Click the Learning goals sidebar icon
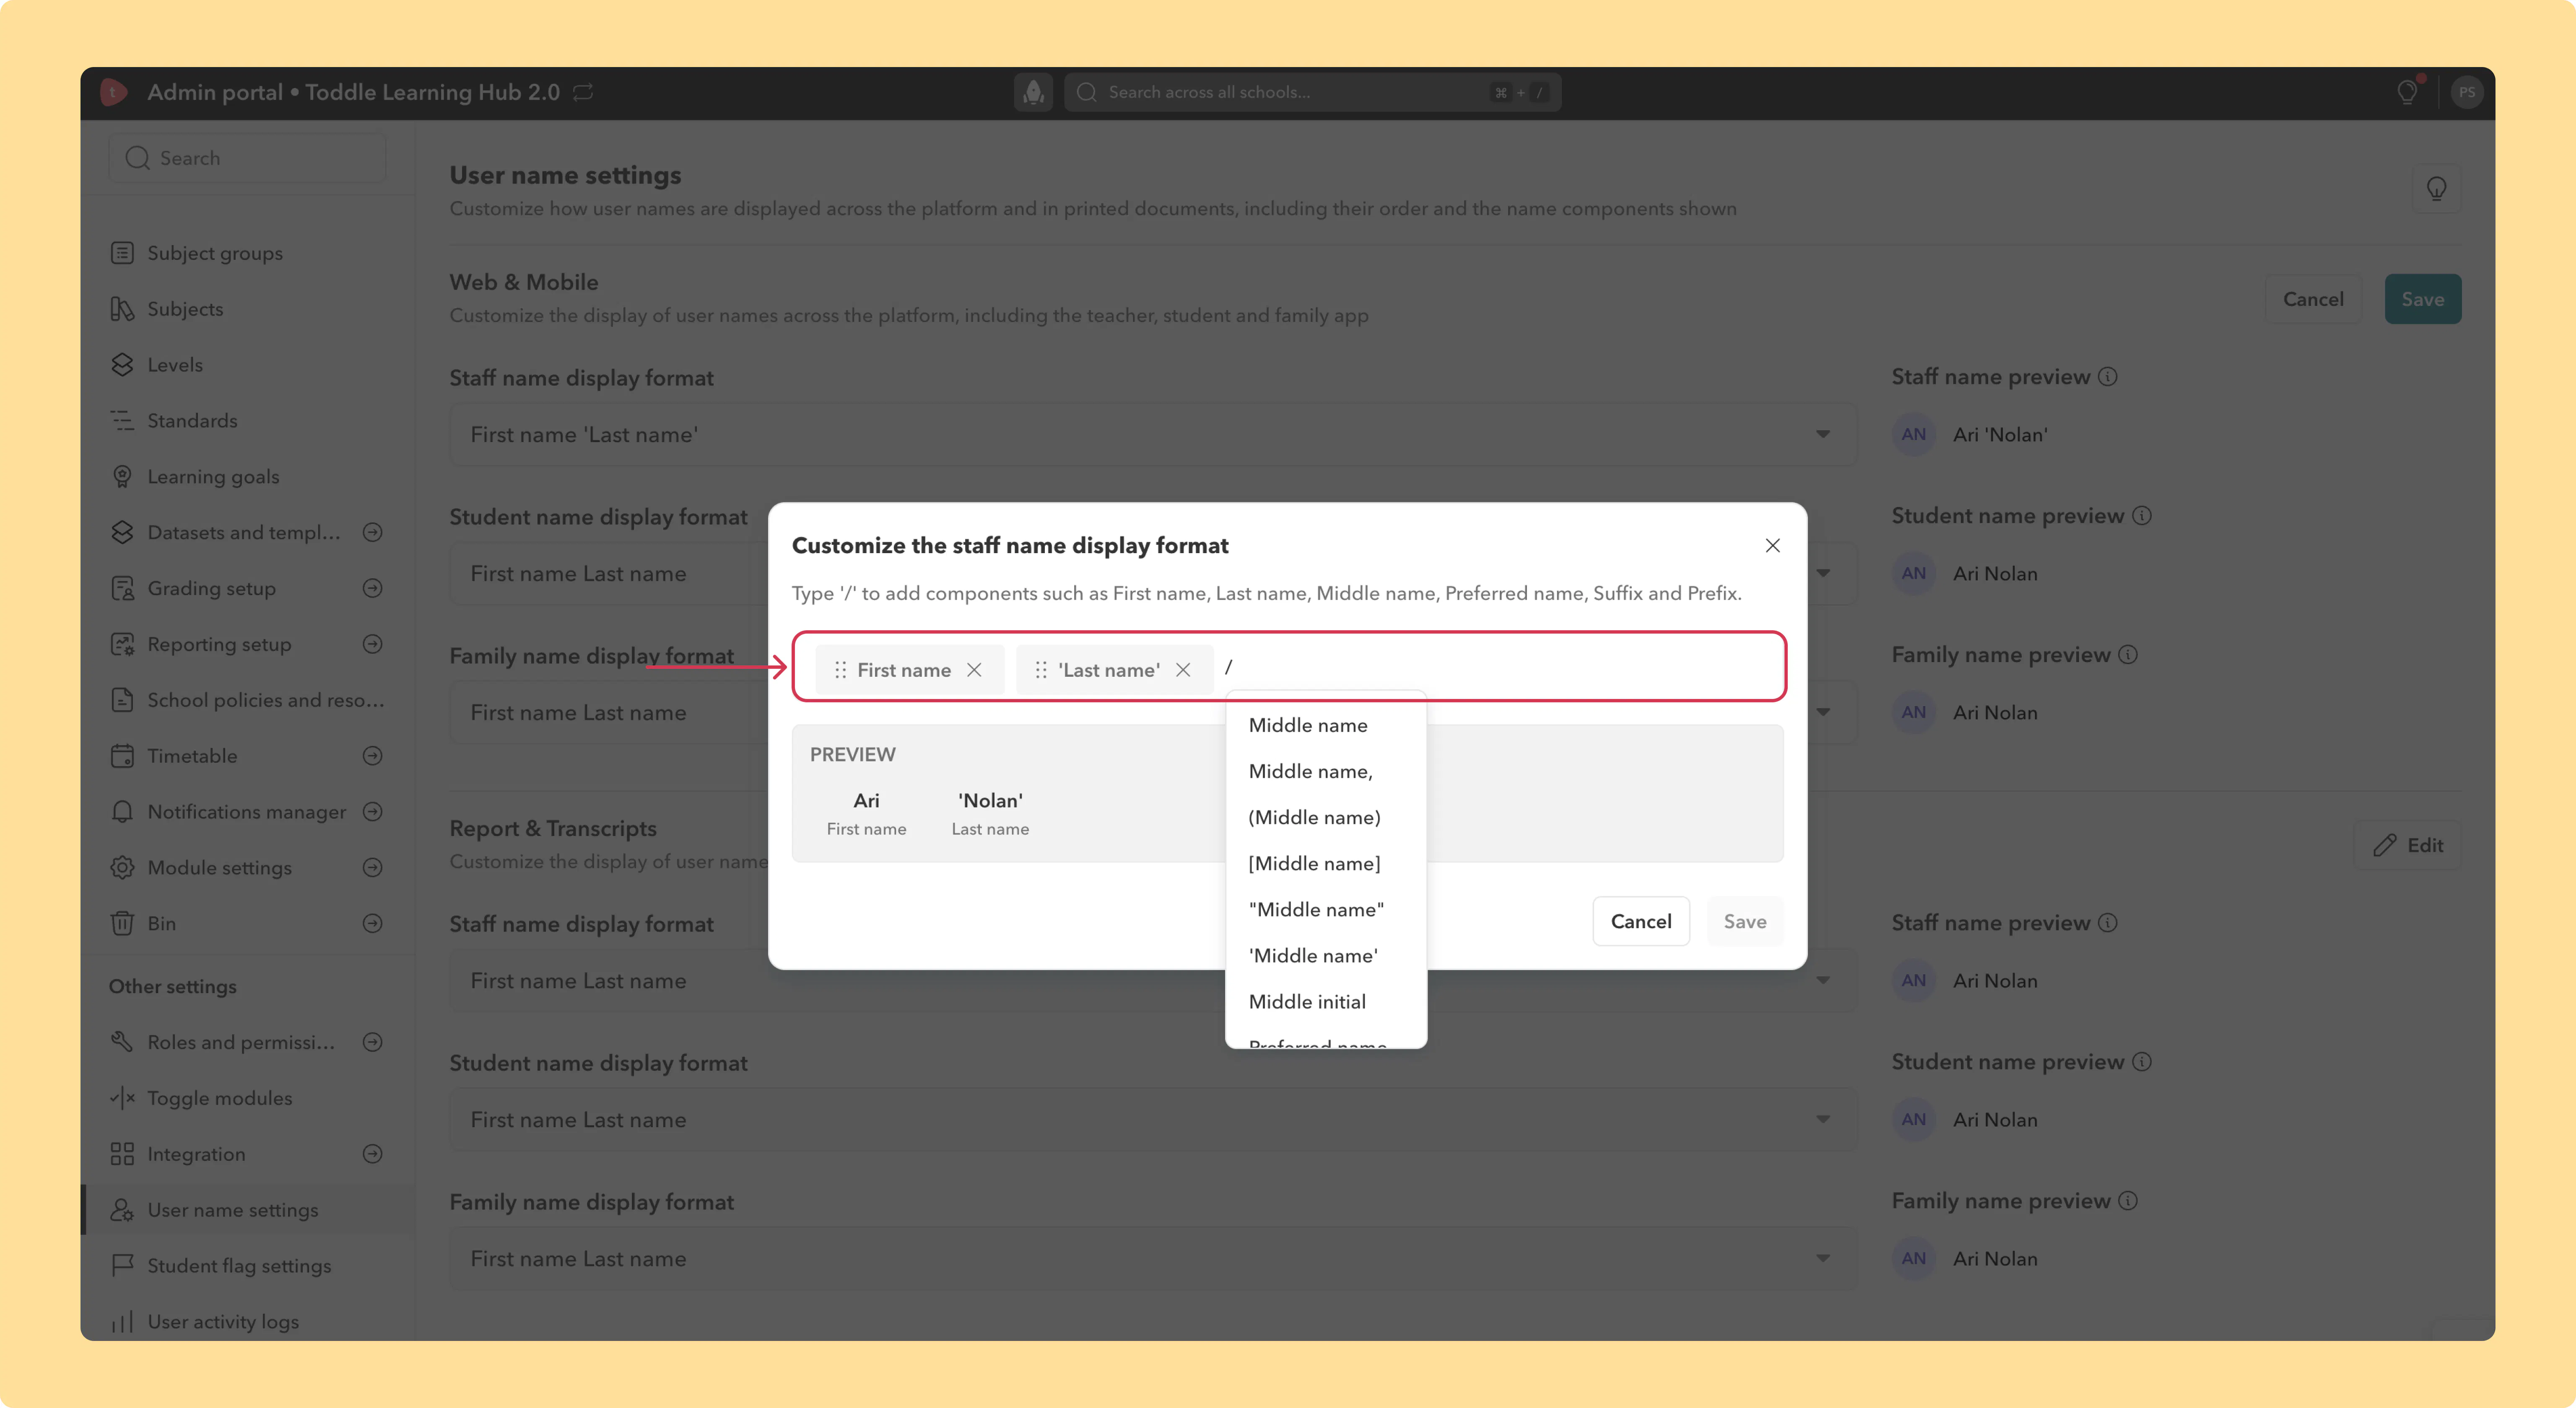Screen dimensions: 2576x1408 click(x=122, y=476)
